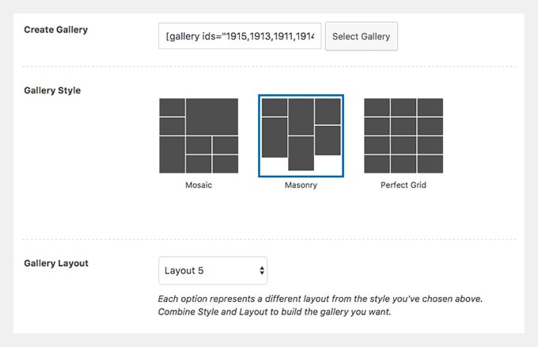Image resolution: width=538 pixels, height=347 pixels.
Task: Click the Masonry label text
Action: tap(301, 185)
